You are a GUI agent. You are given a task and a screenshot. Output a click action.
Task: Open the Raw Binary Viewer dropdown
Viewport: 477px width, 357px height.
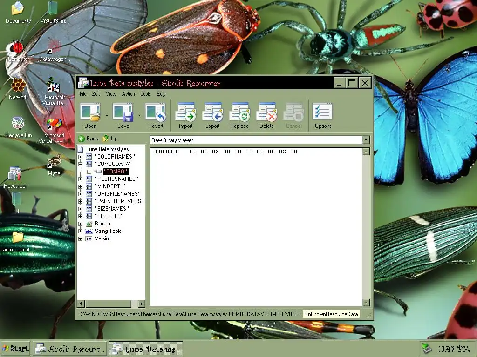coord(366,140)
